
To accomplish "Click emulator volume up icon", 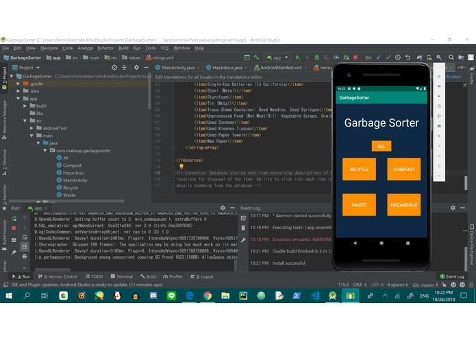I will (x=439, y=86).
